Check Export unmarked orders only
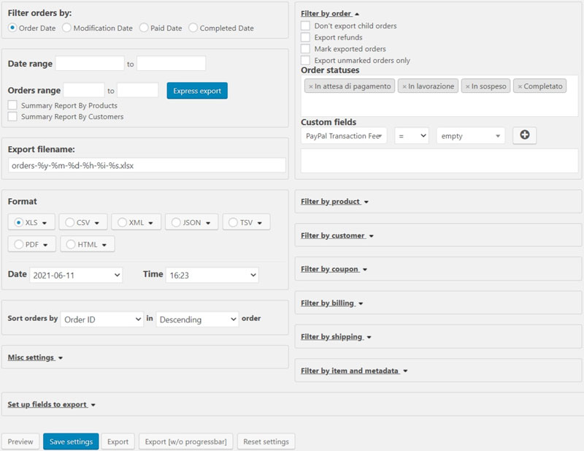This screenshot has width=584, height=451. (305, 60)
